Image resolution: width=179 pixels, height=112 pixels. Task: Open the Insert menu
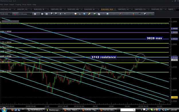click(x=12, y=5)
